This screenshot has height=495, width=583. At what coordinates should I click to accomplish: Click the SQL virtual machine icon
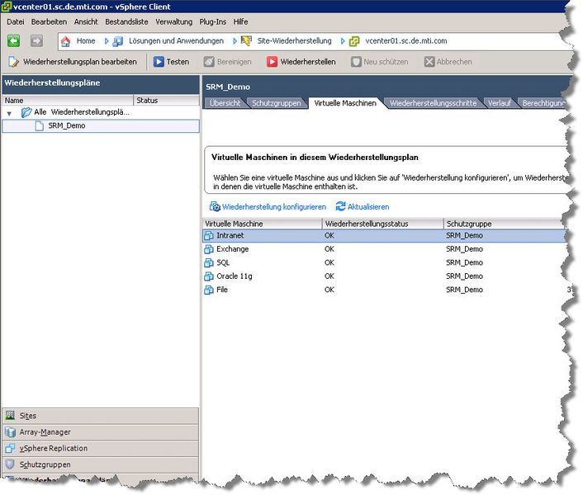[209, 263]
